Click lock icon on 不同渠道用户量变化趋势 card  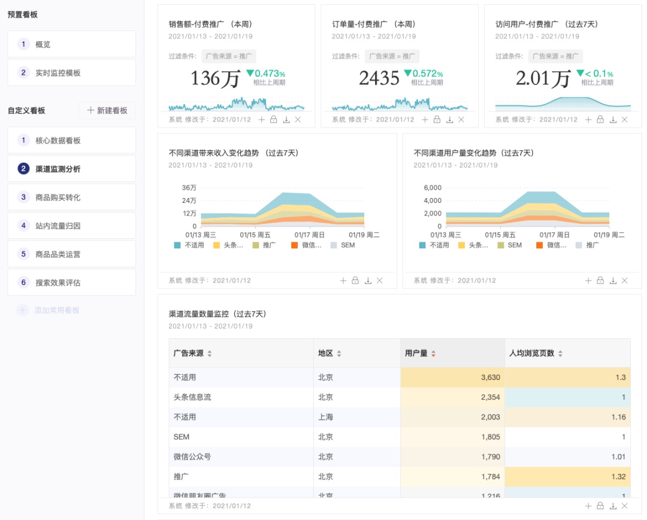[x=600, y=281]
